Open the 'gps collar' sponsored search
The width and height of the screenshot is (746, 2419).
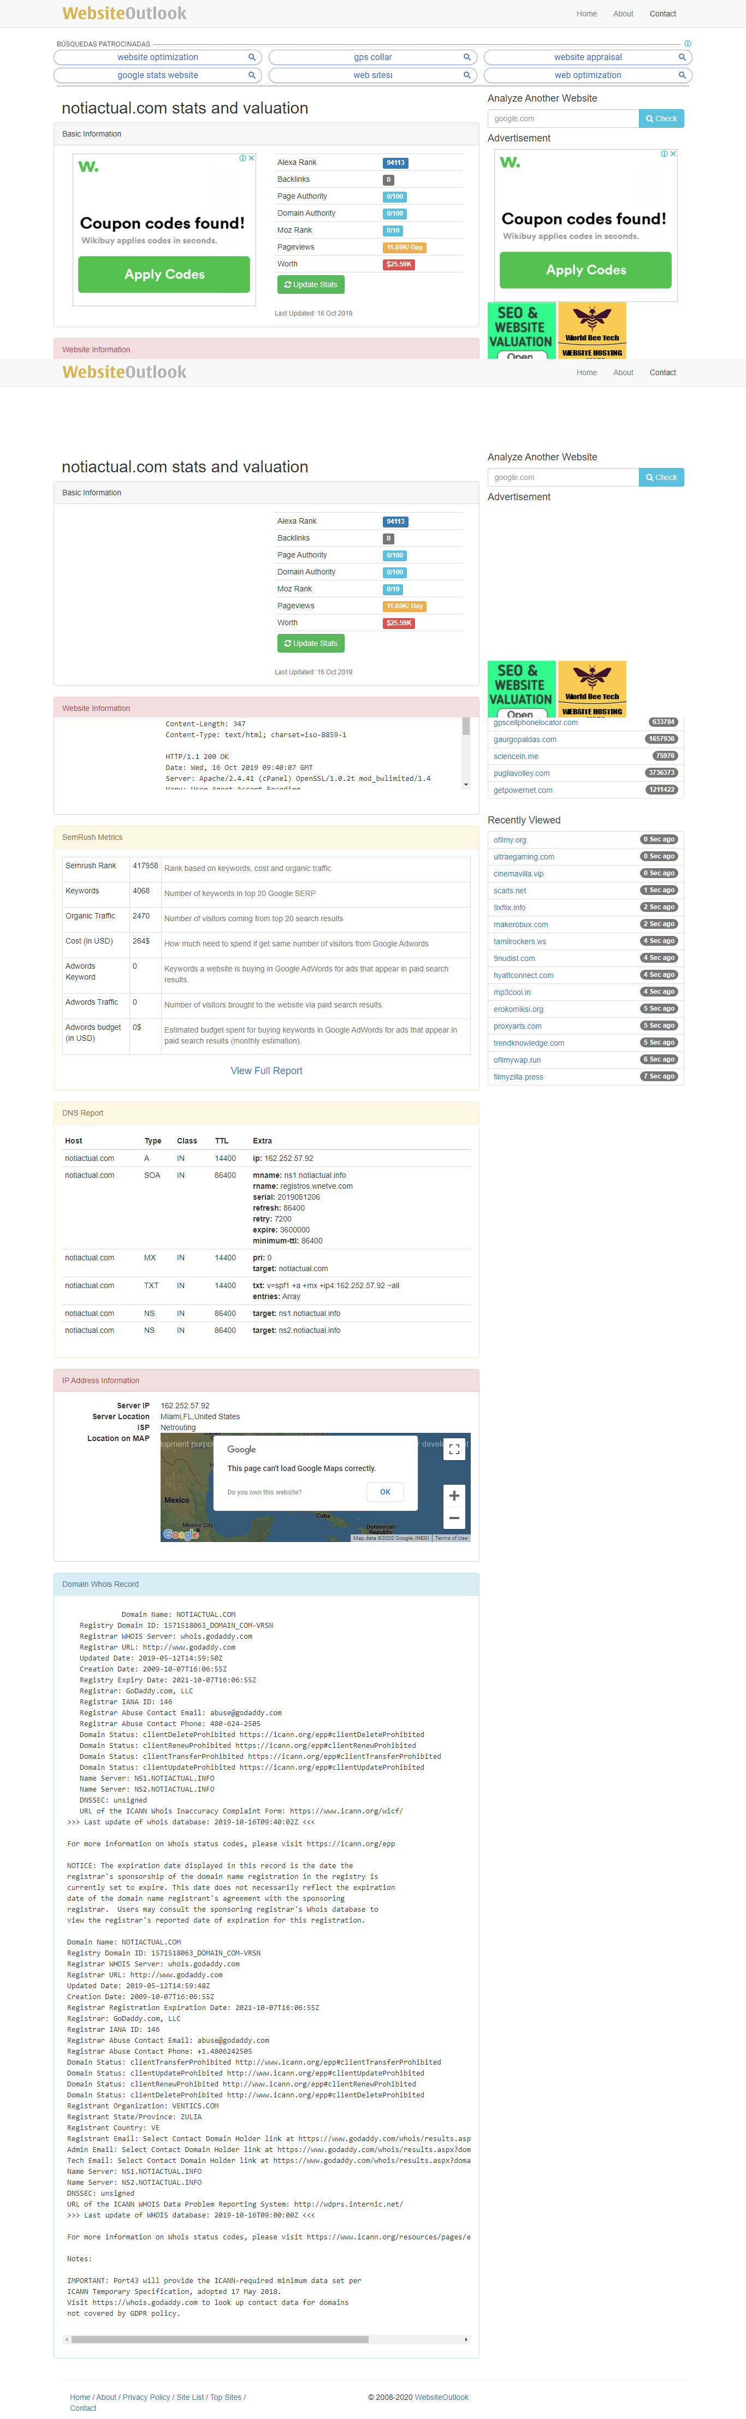coord(372,57)
